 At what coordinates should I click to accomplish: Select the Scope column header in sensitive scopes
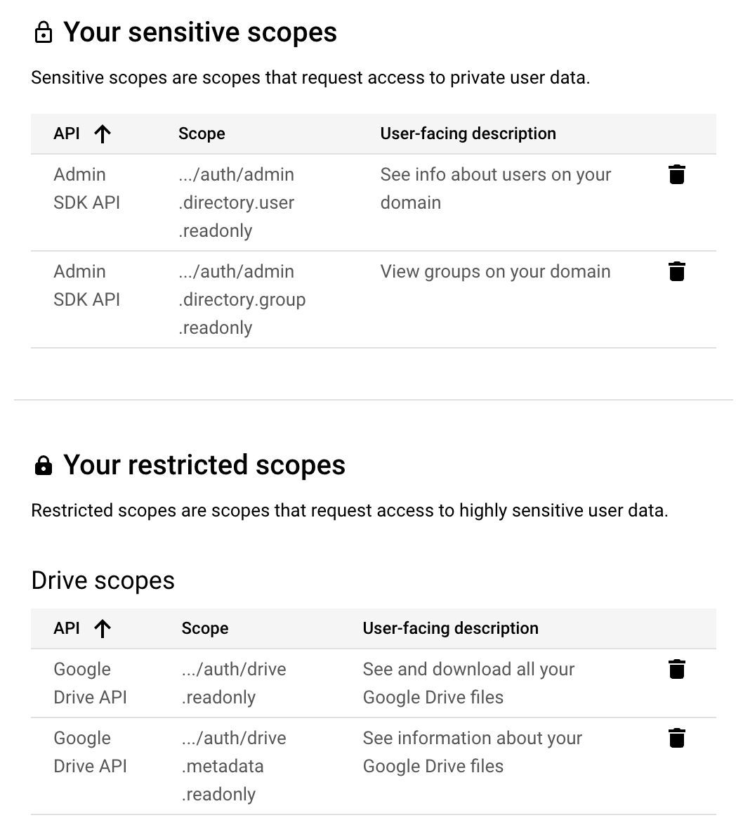pyautogui.click(x=202, y=134)
